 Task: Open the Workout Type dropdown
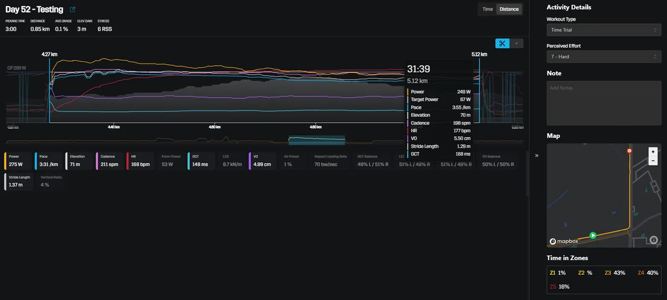coord(603,30)
